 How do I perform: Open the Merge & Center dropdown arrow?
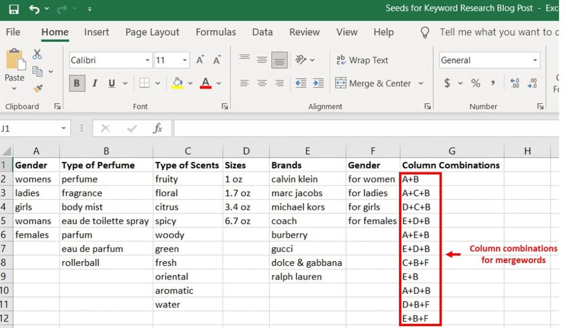(421, 83)
